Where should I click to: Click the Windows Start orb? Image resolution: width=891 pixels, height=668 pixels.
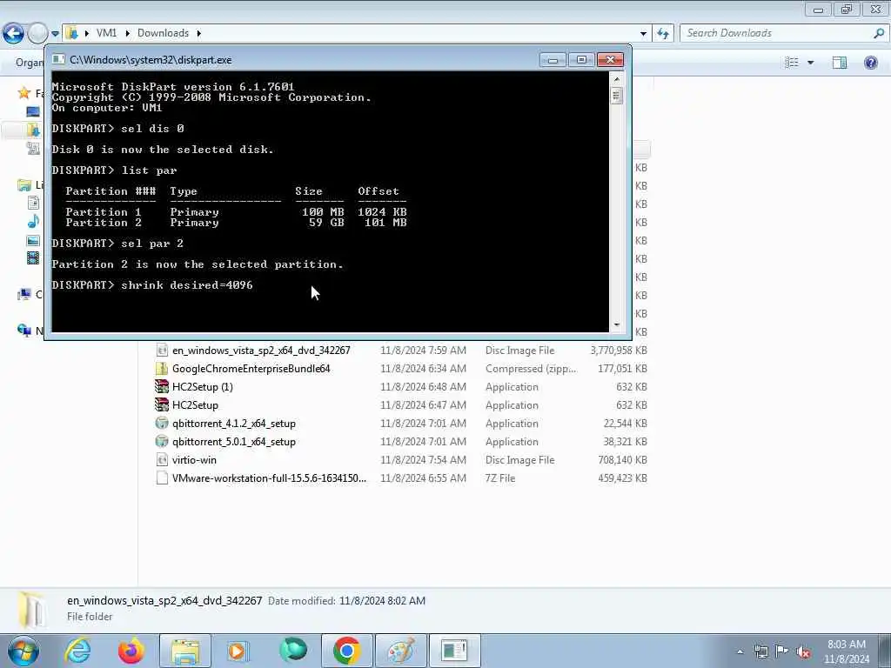pyautogui.click(x=23, y=651)
